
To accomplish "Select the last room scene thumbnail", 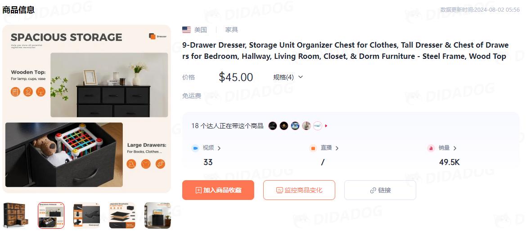I will [x=157, y=215].
